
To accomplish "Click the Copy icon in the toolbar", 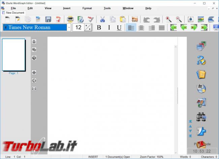I will [113, 19].
